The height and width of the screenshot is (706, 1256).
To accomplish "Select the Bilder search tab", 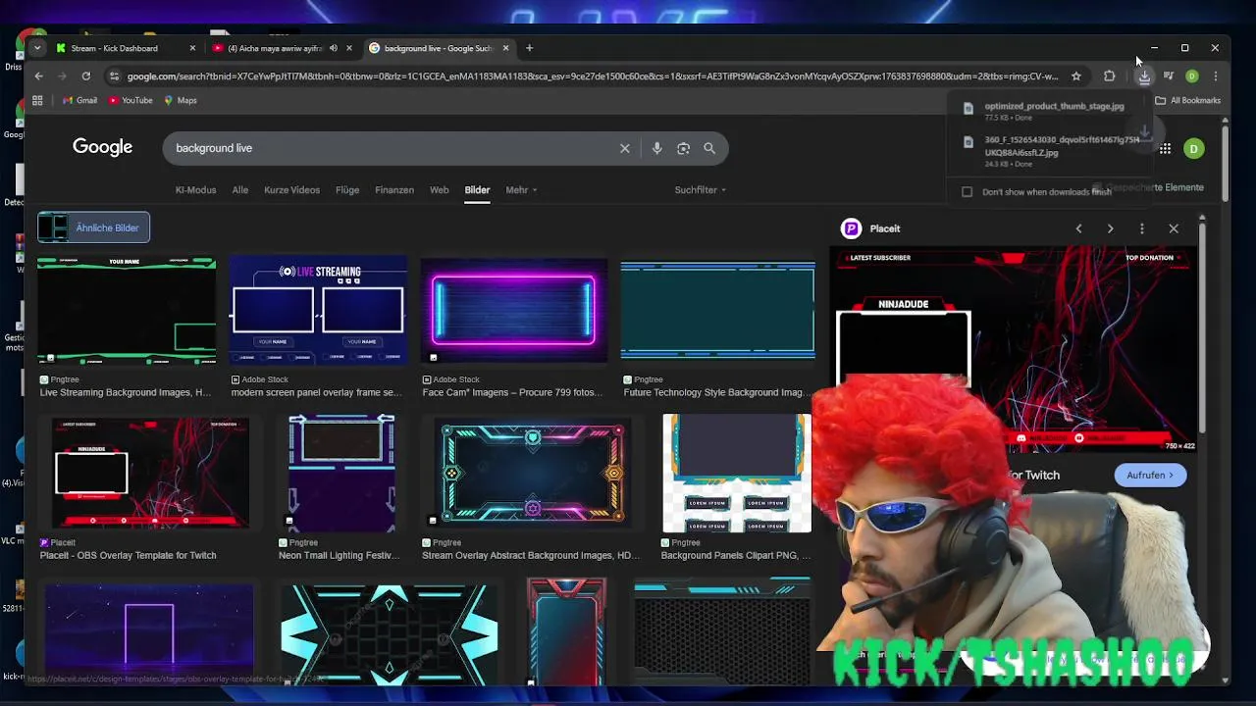I will pos(477,190).
